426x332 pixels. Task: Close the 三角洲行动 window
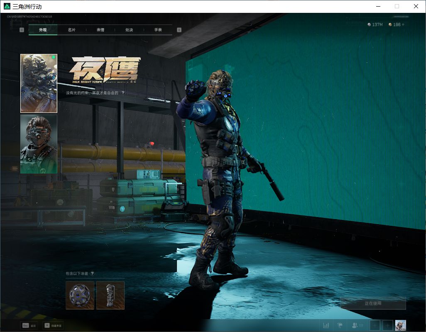[x=416, y=6]
